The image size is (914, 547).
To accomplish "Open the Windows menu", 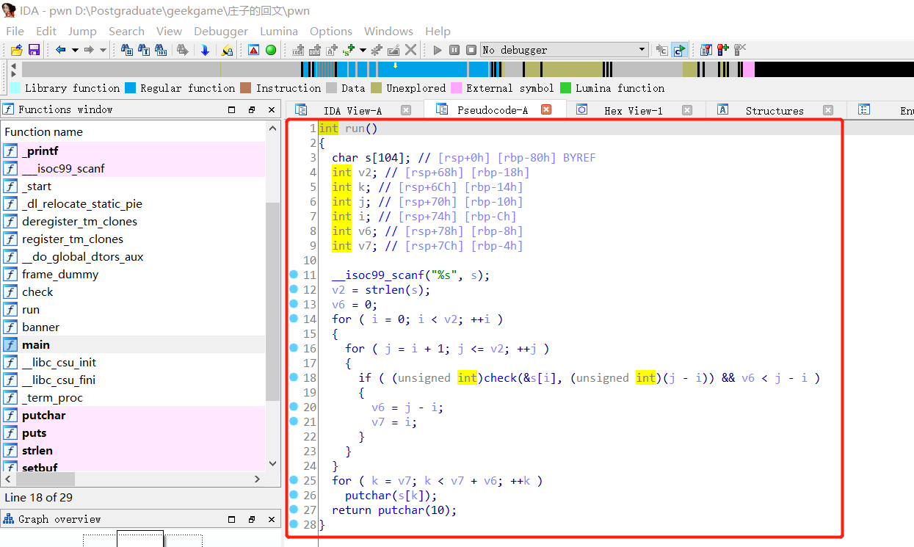I will pyautogui.click(x=388, y=31).
